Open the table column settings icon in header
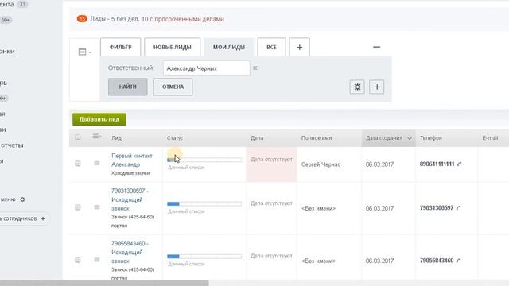Screen dimensions: 509x286 point(96,137)
